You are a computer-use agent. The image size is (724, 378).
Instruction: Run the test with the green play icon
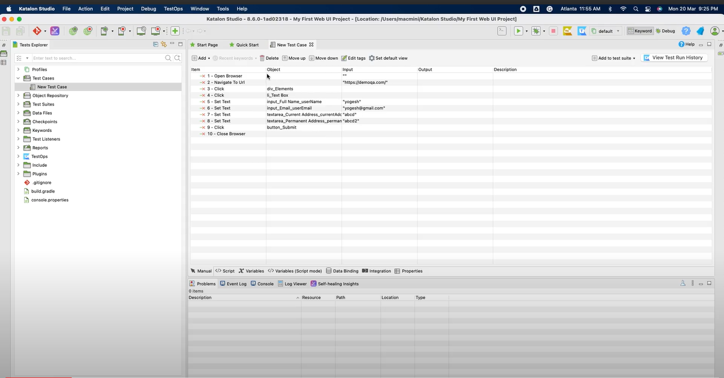518,31
